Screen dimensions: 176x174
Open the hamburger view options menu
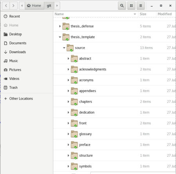tap(141, 5)
